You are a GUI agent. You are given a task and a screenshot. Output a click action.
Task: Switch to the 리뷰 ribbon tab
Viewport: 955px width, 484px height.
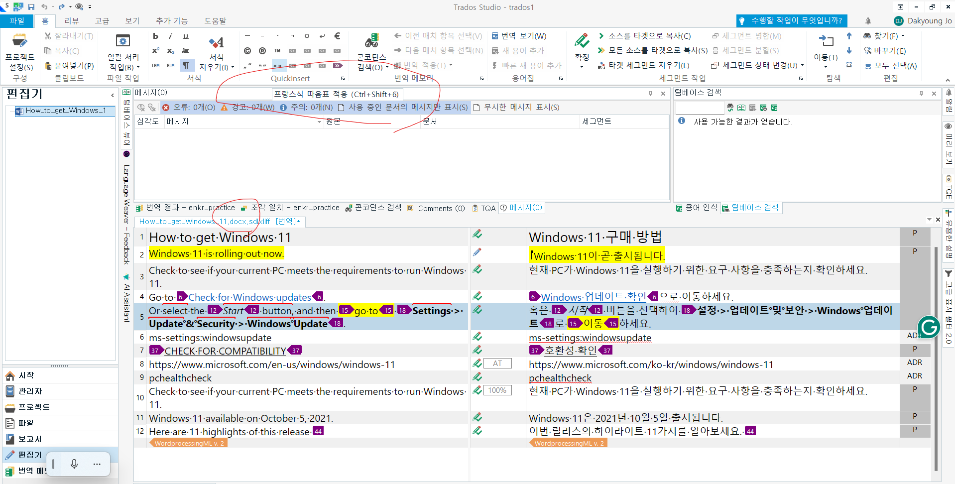[72, 20]
